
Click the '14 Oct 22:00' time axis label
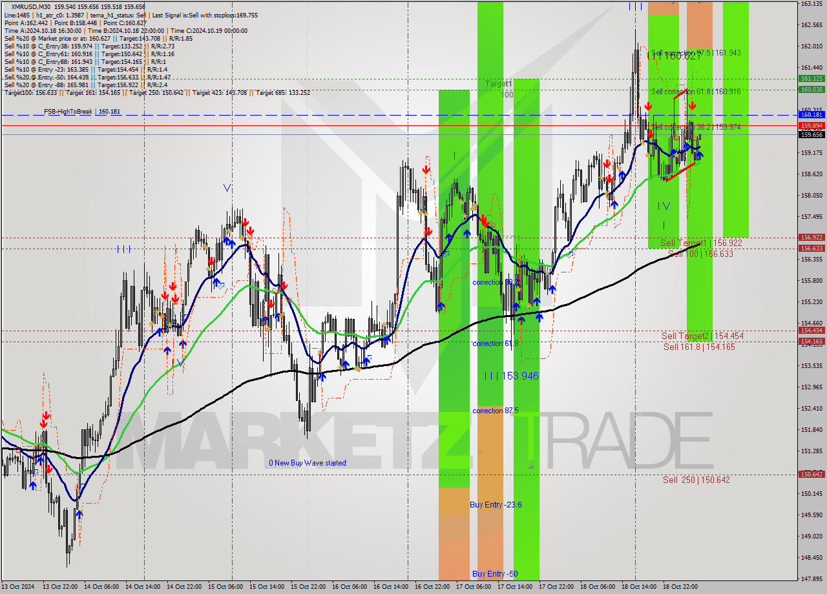tap(183, 587)
